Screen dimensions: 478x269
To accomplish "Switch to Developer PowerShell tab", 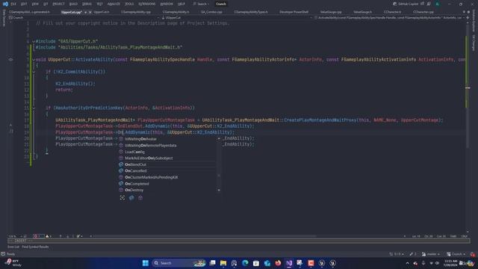I will point(294,12).
